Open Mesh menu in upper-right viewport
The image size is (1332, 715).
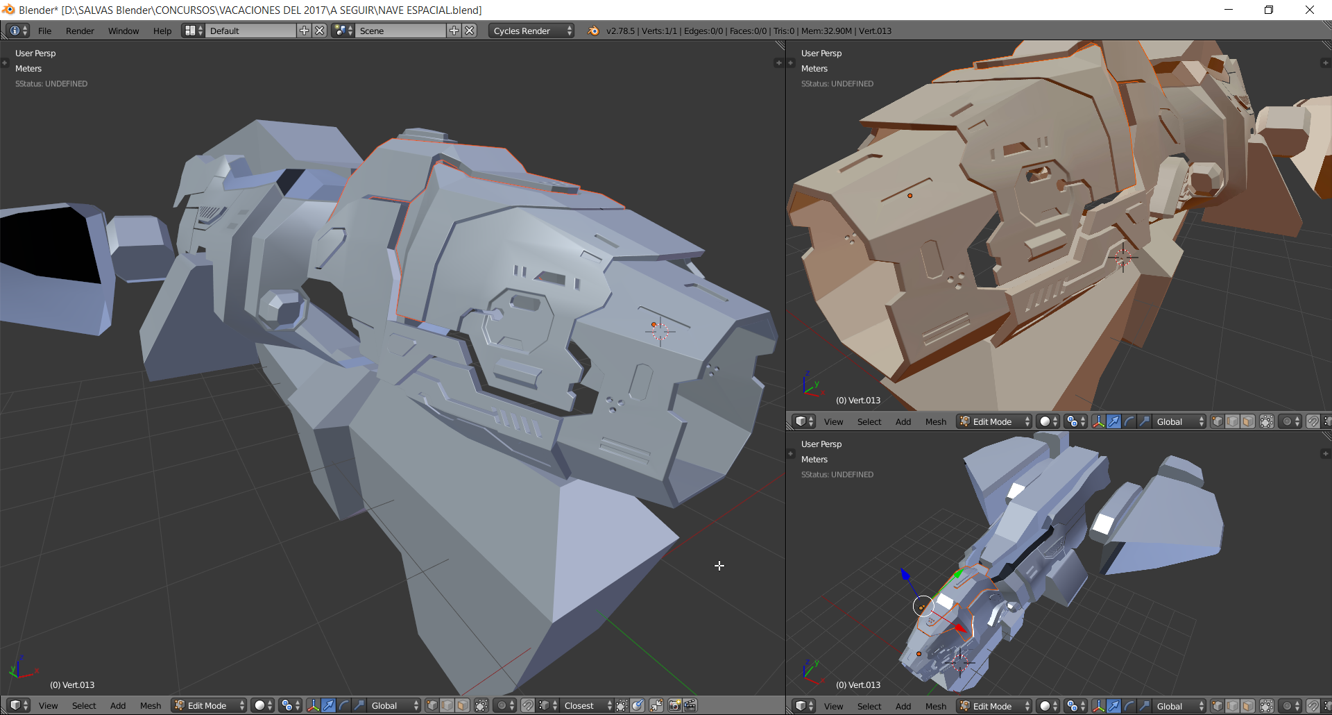[936, 421]
